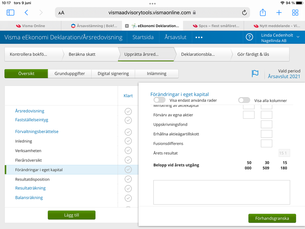Open the Förvaltningsberättelse link
305x229 pixels.
click(x=37, y=132)
